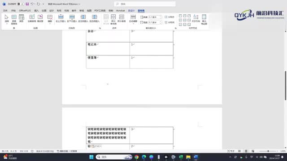Switch to Print Layout view

point(246,151)
